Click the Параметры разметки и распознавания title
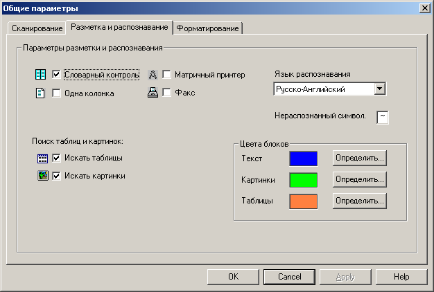434x292 pixels. 93,48
